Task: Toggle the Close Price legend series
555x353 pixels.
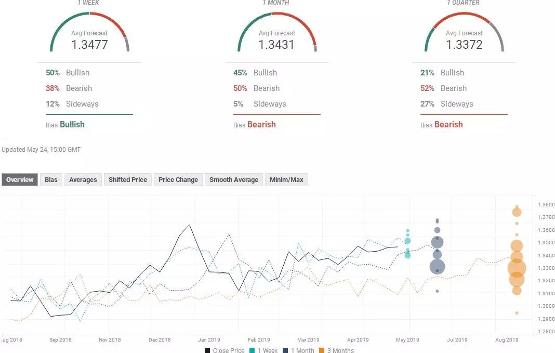Action: click(x=224, y=350)
